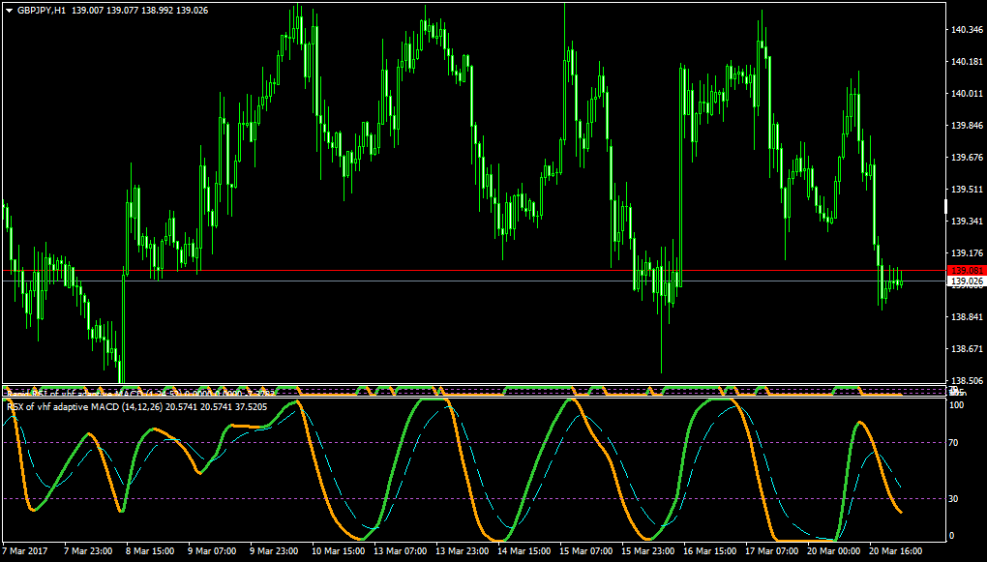Select the 20 Mar 16:00 time label

point(895,550)
